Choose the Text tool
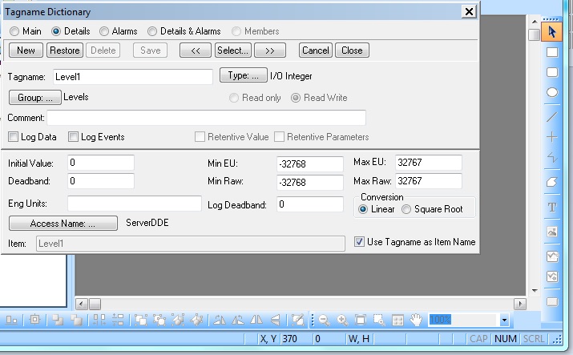The height and width of the screenshot is (355, 573). coord(552,207)
